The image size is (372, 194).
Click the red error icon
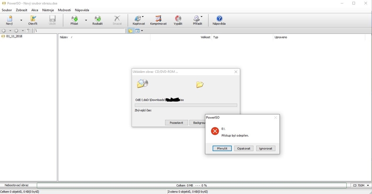coord(215,131)
